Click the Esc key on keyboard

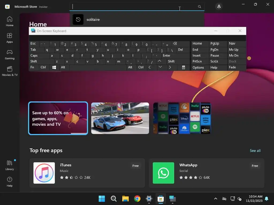[34, 44]
